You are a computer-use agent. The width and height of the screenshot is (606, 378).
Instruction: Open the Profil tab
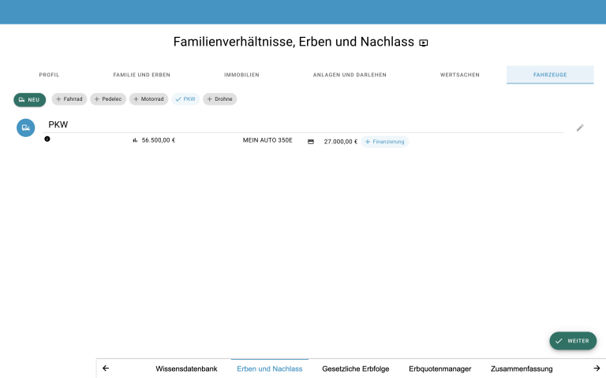49,75
